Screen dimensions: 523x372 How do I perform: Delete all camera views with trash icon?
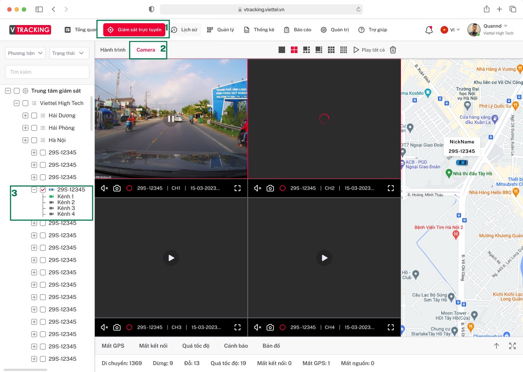click(393, 50)
